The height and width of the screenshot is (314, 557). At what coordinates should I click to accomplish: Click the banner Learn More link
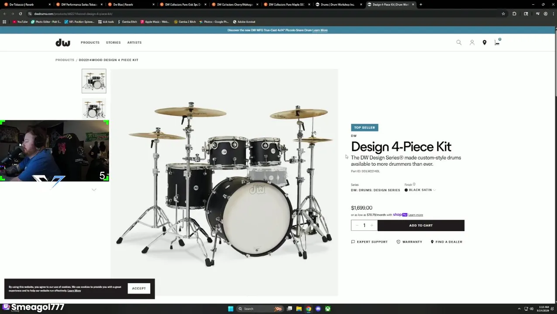pyautogui.click(x=320, y=30)
